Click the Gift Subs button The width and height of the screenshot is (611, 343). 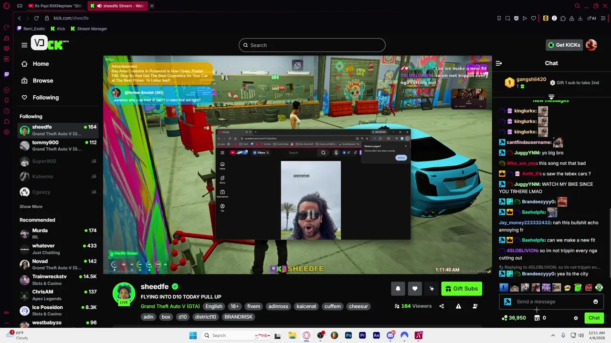(x=461, y=288)
